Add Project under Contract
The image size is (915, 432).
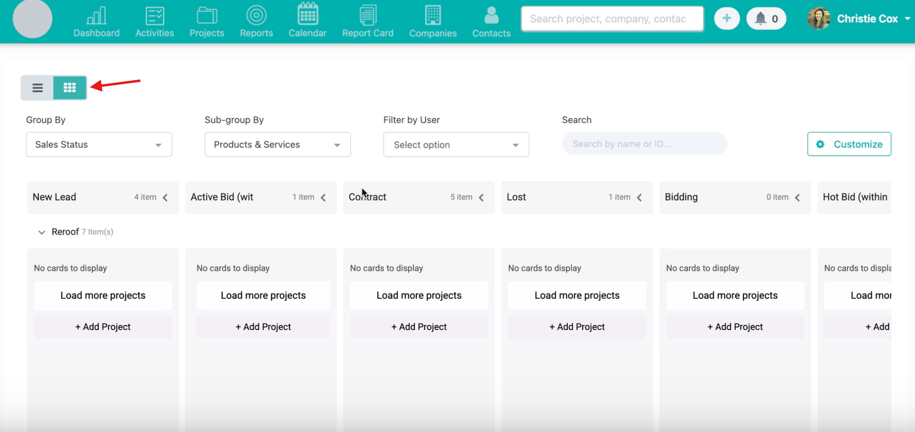tap(419, 327)
